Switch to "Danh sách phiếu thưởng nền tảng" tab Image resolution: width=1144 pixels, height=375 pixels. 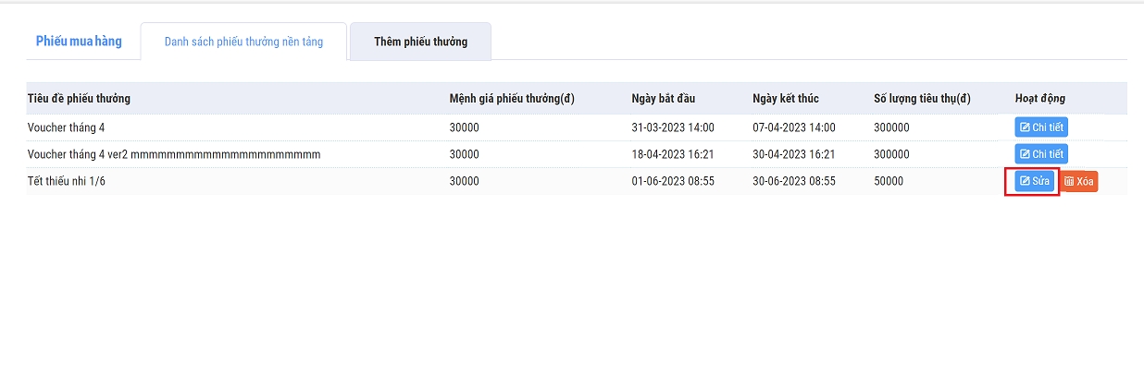[x=243, y=42]
